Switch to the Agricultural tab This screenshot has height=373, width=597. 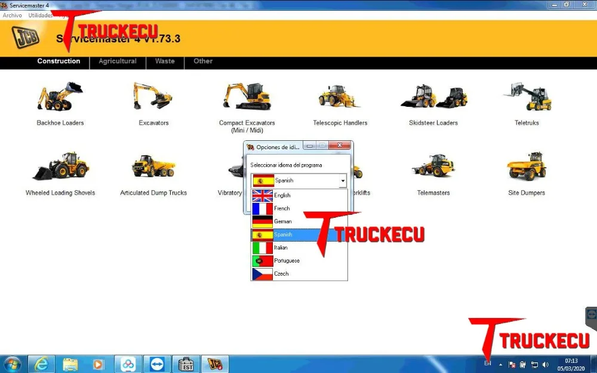[x=118, y=61]
